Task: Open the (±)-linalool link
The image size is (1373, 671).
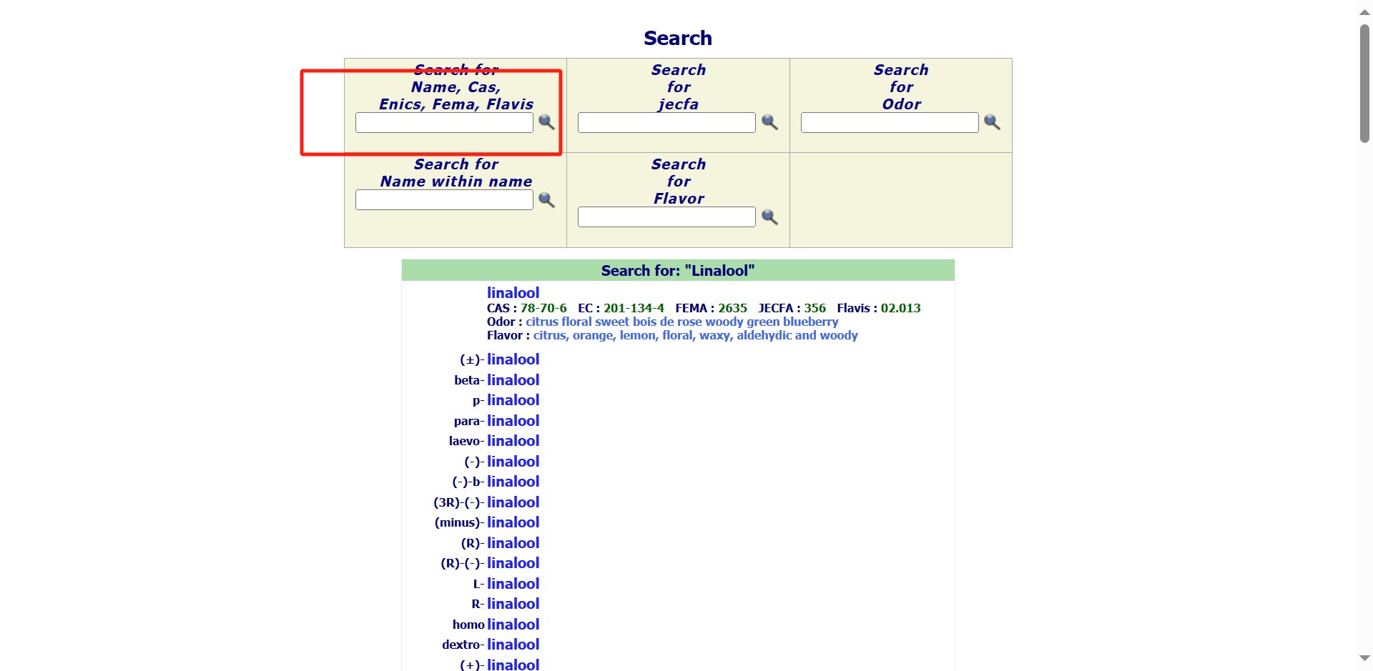Action: [513, 359]
